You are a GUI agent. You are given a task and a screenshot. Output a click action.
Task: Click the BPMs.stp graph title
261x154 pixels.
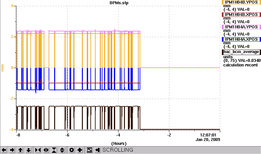(x=119, y=3)
